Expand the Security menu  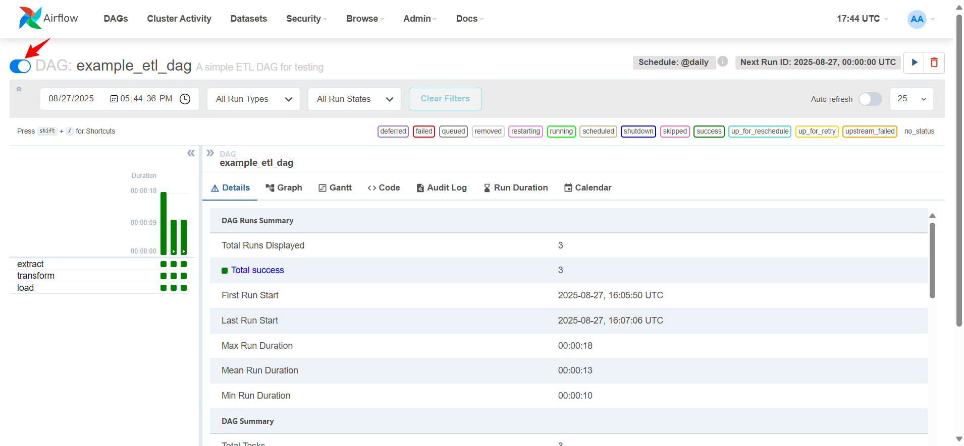(x=306, y=19)
